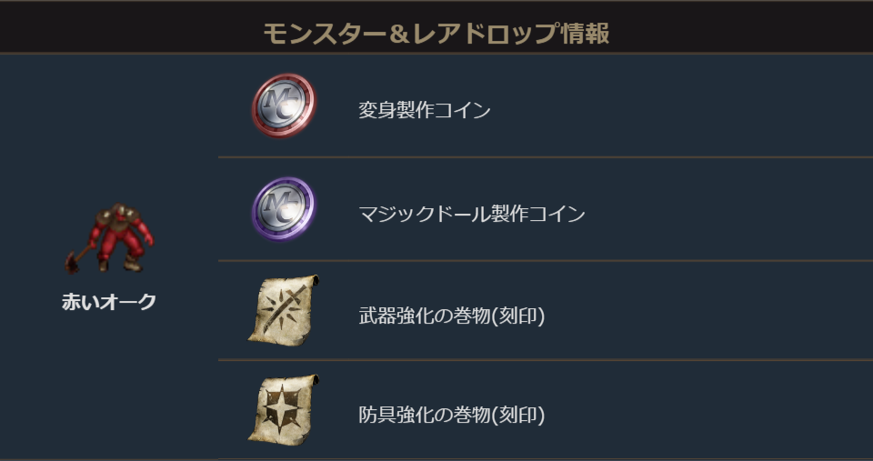The width and height of the screenshot is (873, 461).
Task: Click the empty space right of 防具強化の巻物(刻印)
Action: (709, 416)
